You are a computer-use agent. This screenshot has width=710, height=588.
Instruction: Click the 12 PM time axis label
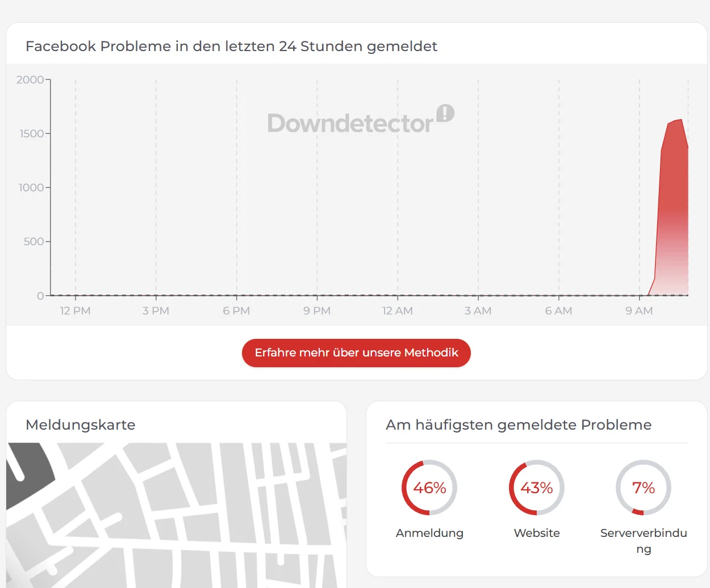pyautogui.click(x=76, y=311)
